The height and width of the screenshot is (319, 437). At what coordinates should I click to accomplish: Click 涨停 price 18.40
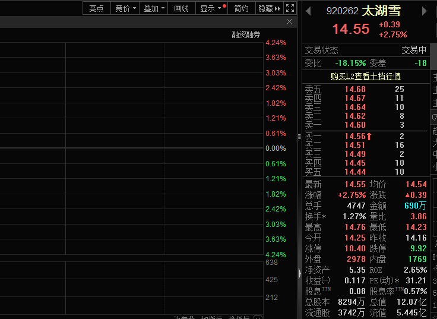coord(355,248)
